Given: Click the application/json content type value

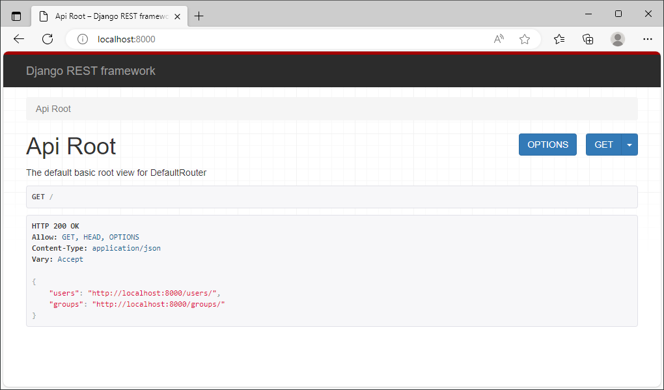Looking at the screenshot, I should pos(126,248).
